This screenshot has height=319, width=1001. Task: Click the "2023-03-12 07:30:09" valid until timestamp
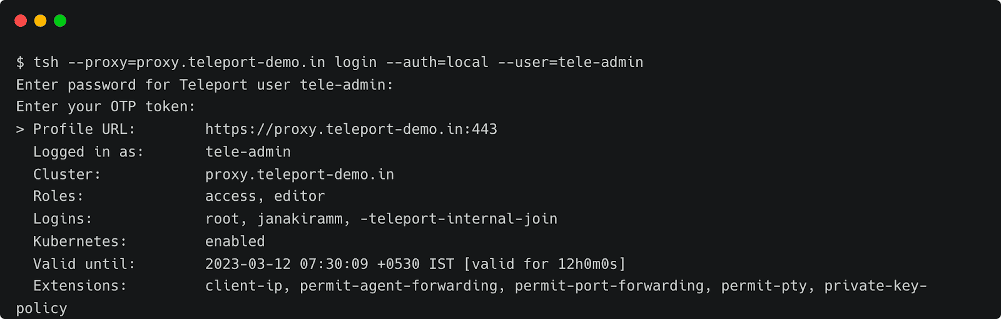tap(287, 264)
